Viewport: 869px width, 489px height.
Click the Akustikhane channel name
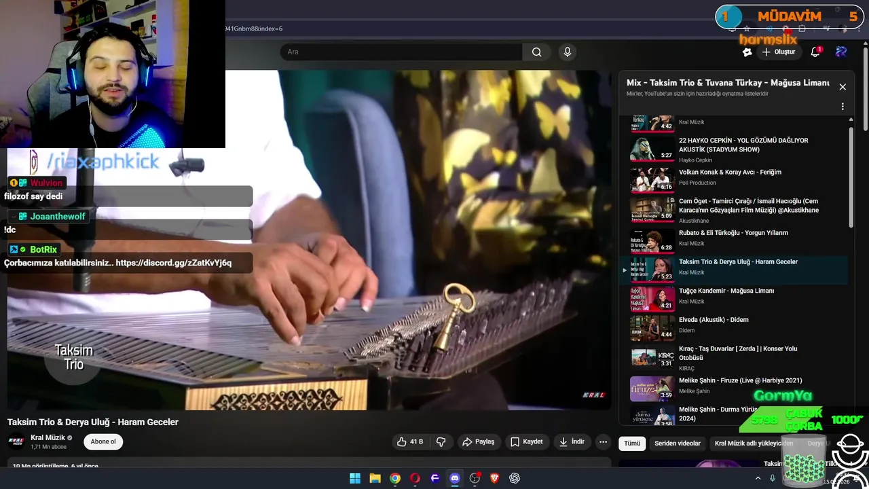pos(694,221)
